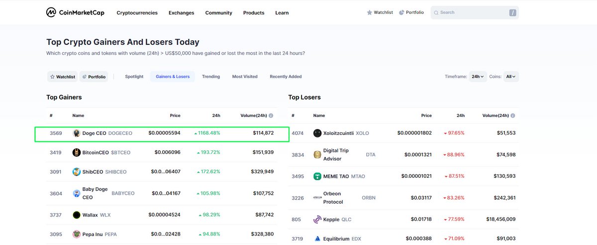Click the header Watchlist star icon
The image size is (597, 245).
point(369,12)
